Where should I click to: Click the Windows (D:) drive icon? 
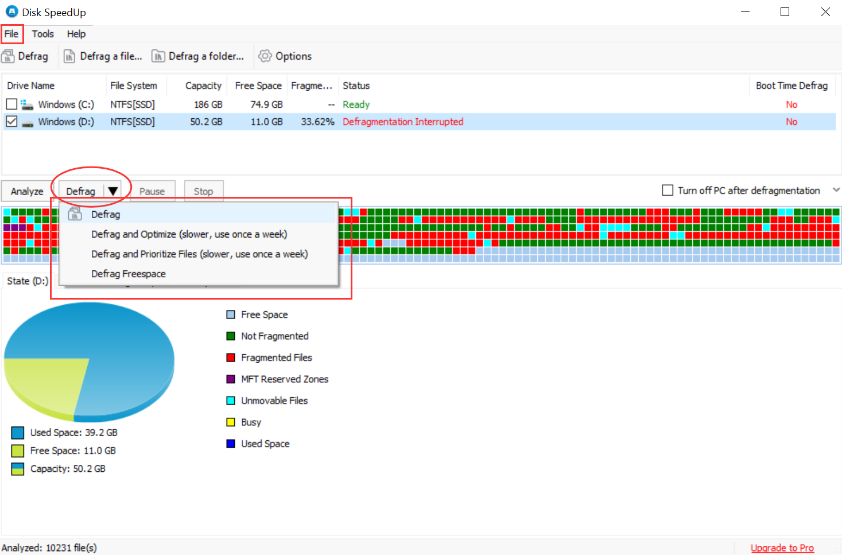(x=27, y=122)
